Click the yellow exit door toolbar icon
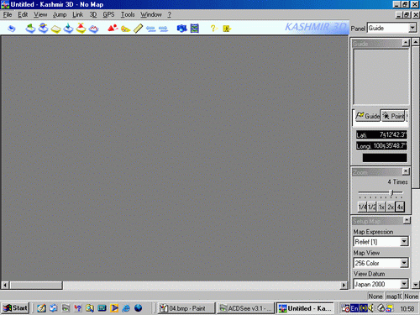Screen dimensions: 420x315 (227, 29)
